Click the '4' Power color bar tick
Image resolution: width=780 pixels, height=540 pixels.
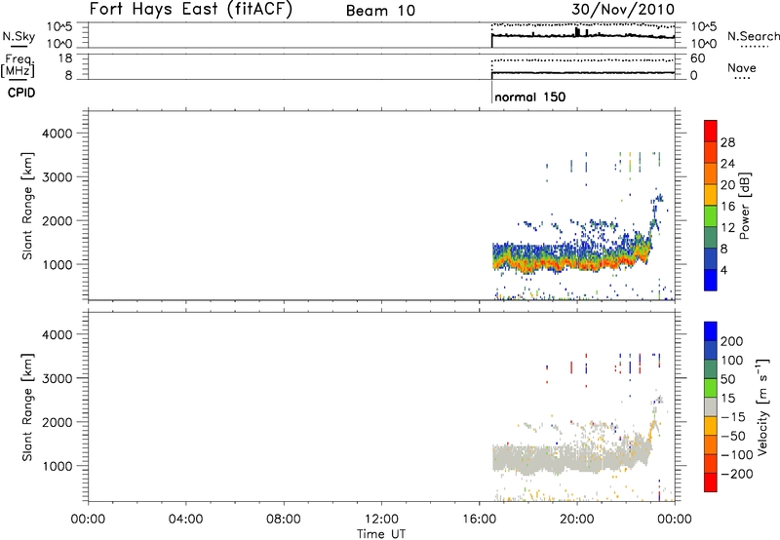click(723, 270)
